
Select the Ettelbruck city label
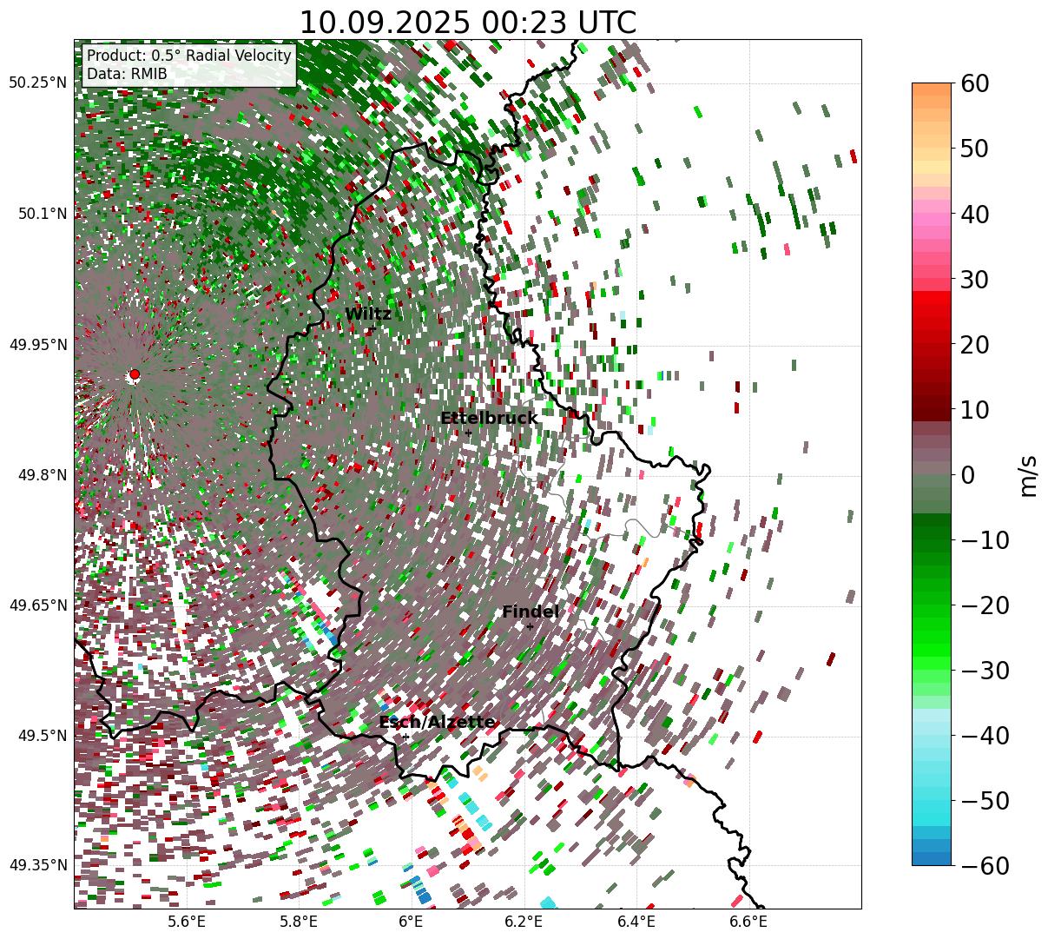[489, 419]
